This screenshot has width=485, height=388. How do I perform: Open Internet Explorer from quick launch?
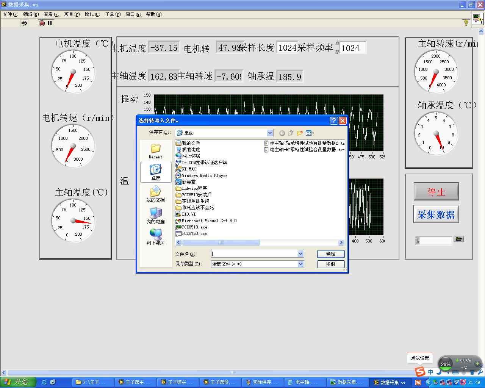pos(44,382)
